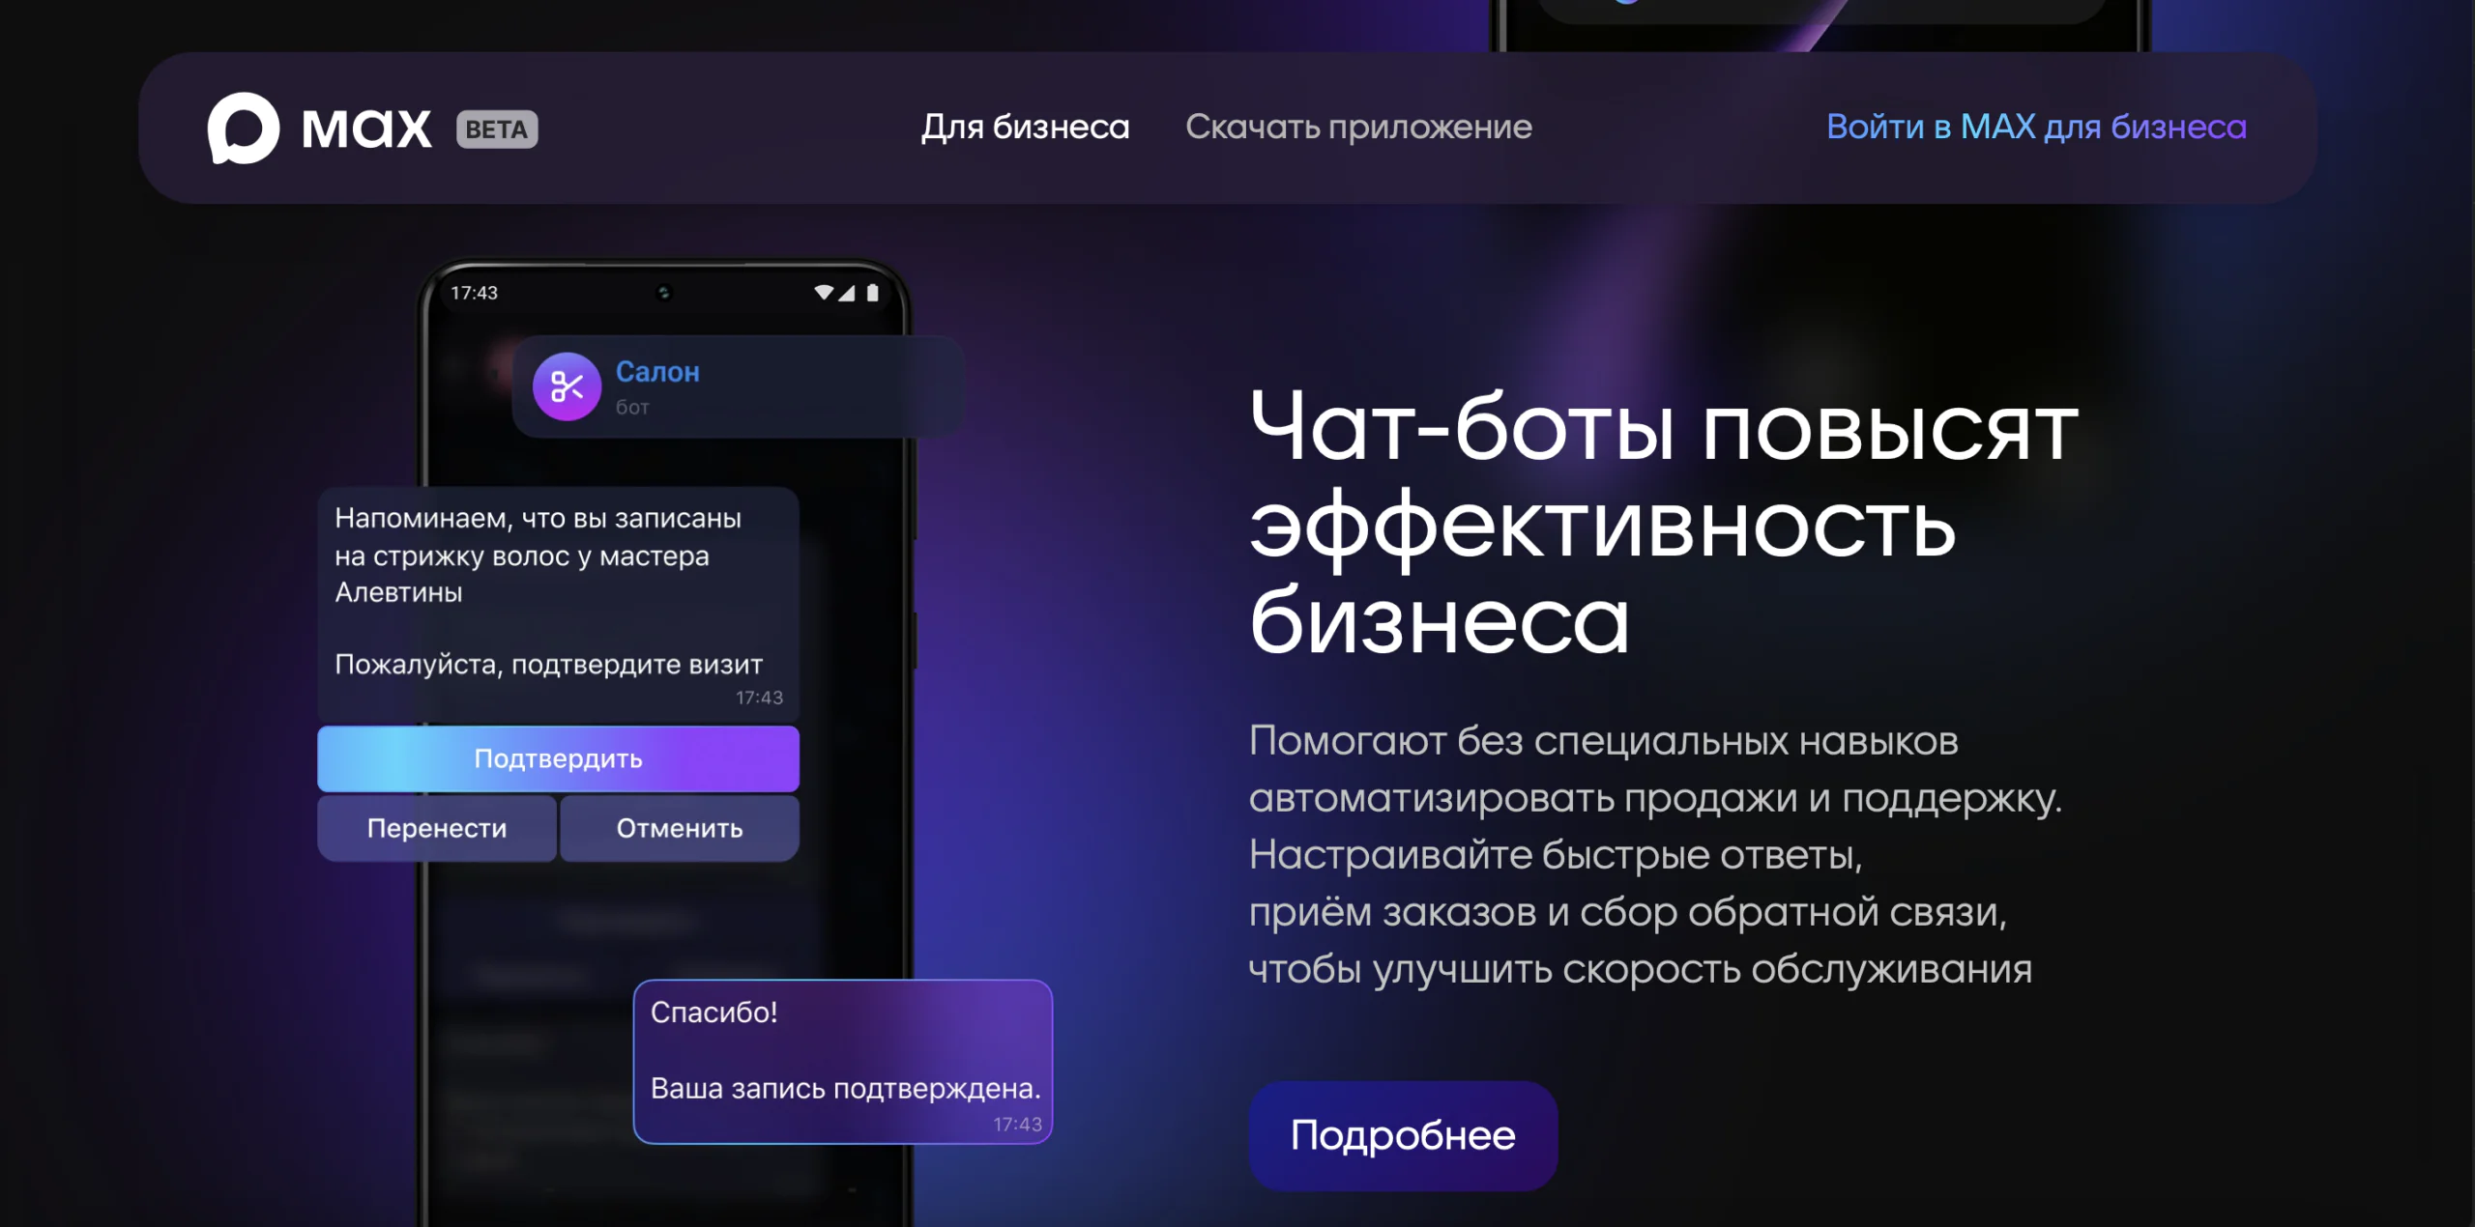Click the Спасибо confirmation message bubble
Viewport: 2475px width, 1227px height.
843,1062
